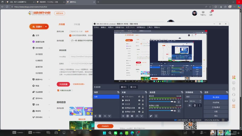Undock the 混音器 panel with its float icon

click(182, 92)
